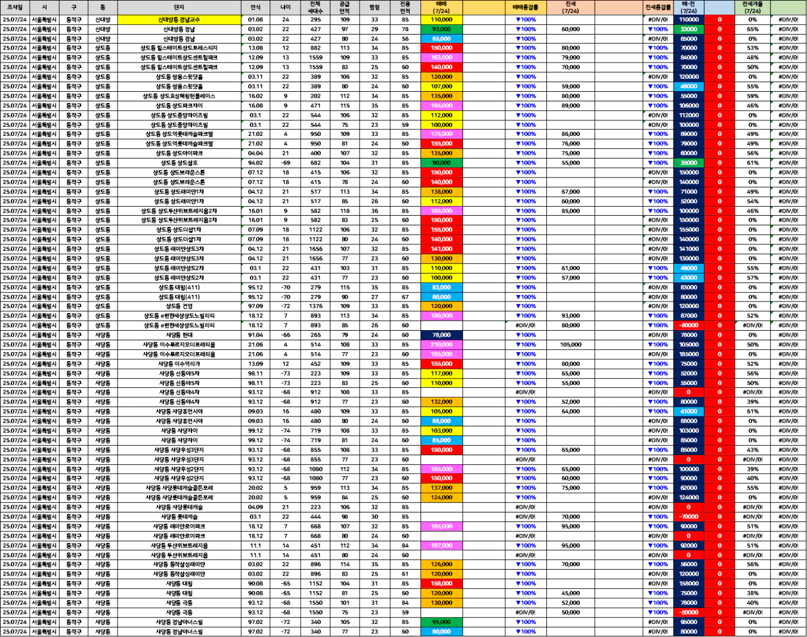Select the orange 132,000 sale price cell

pos(441,402)
